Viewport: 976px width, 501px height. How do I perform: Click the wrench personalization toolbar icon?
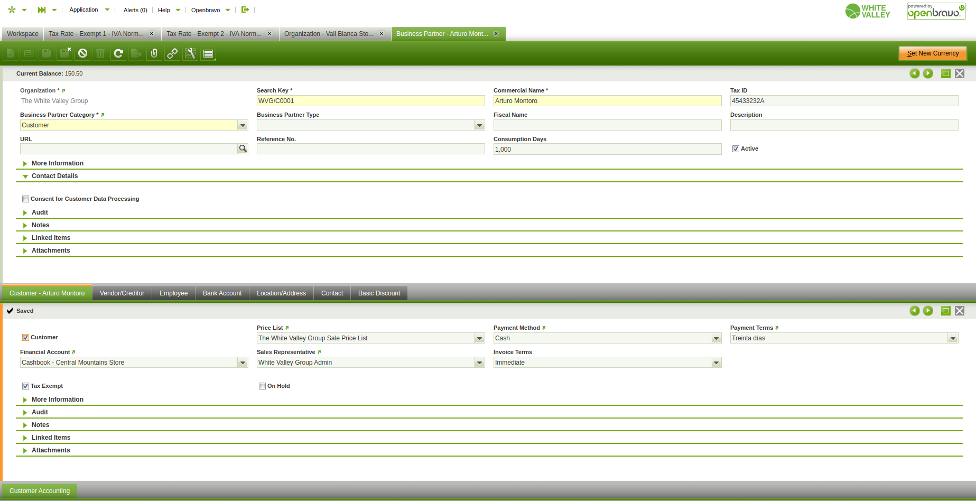(190, 53)
